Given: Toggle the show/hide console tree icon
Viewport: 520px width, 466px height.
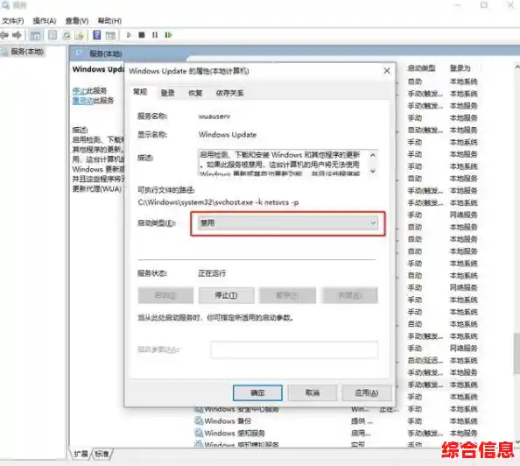Looking at the screenshot, I should coord(36,35).
